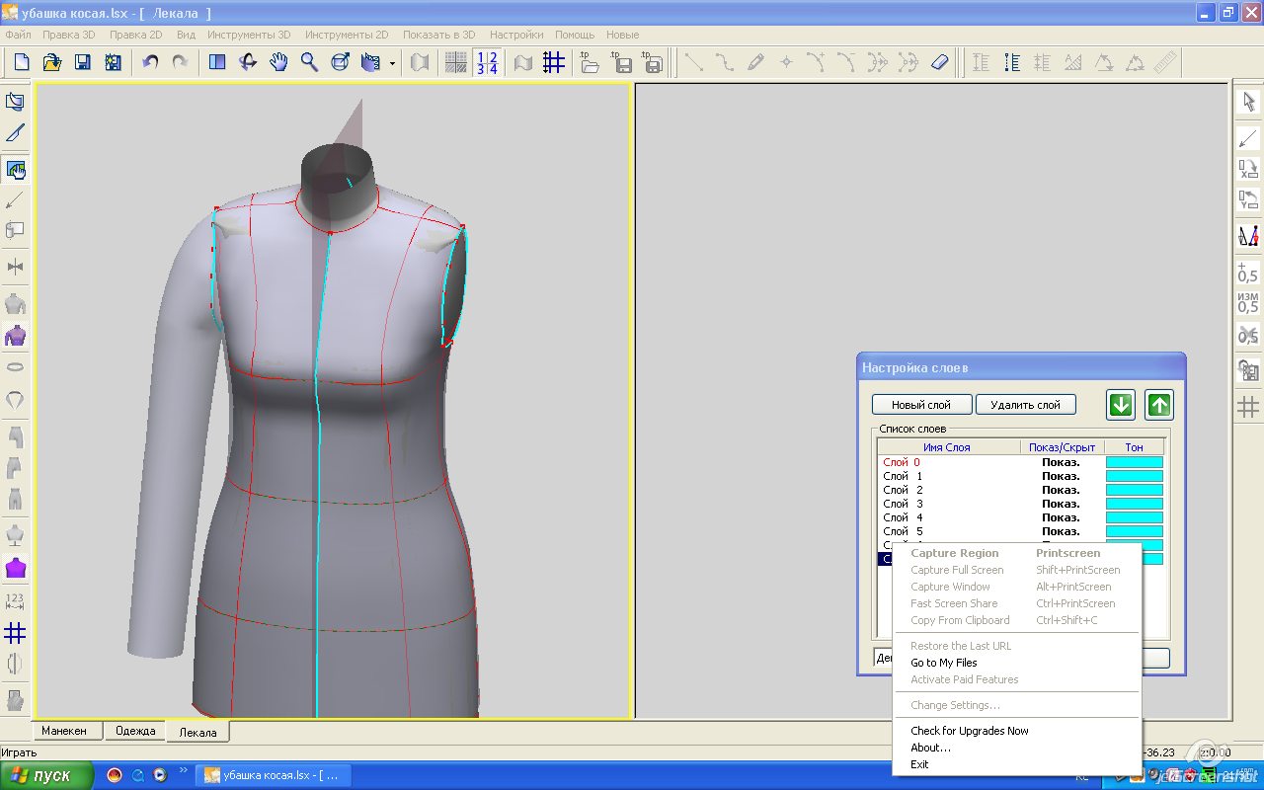Image resolution: width=1264 pixels, height=790 pixels.
Task: Toggle the grid icon in top toolbar
Action: [554, 62]
